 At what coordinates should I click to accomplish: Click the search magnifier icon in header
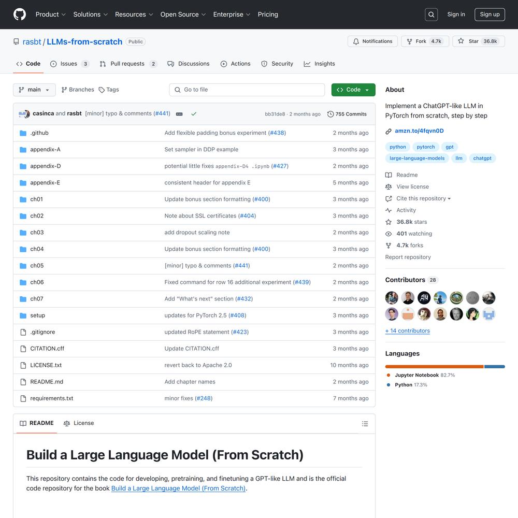coord(431,15)
